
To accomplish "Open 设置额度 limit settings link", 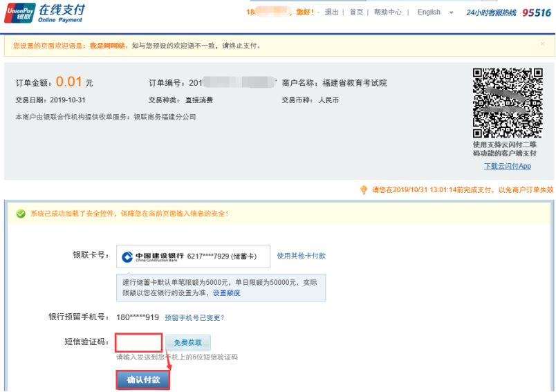I will click(227, 293).
